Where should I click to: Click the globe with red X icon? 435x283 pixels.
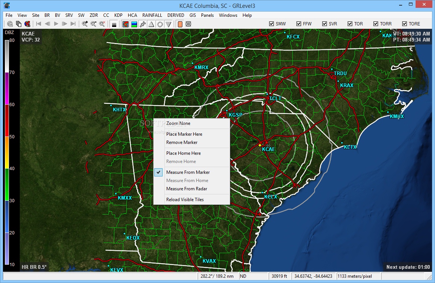27,24
